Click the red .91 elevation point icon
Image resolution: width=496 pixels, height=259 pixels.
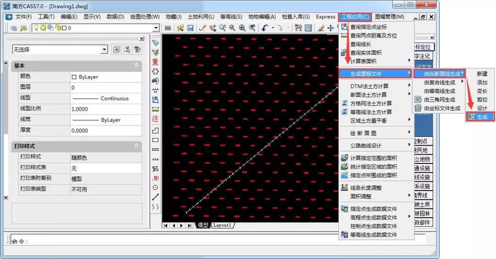pos(155,178)
